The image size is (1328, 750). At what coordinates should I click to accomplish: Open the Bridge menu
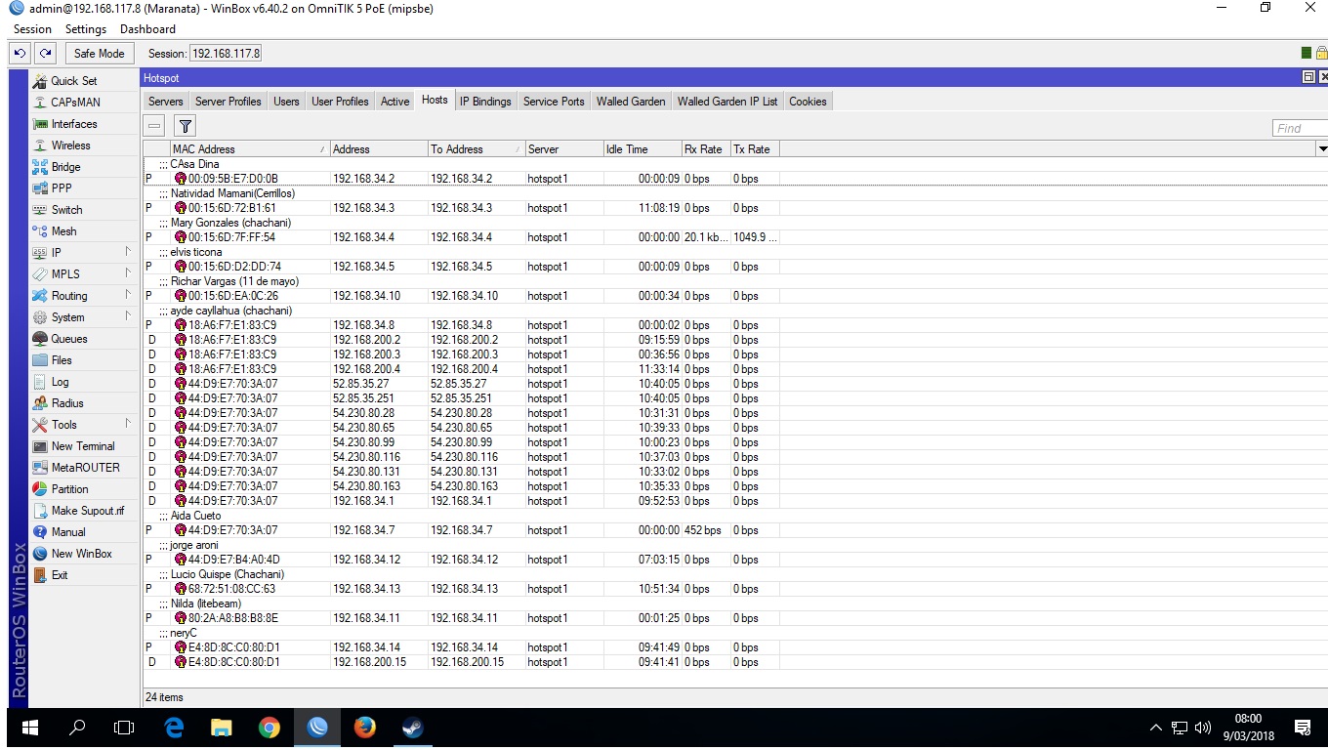click(x=65, y=167)
